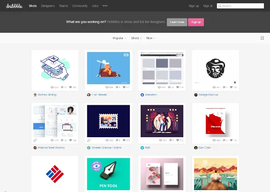Click the GIF badge on Eran Mendel's shot
Image resolution: width=270 pixels, height=192 pixels.
(126, 55)
